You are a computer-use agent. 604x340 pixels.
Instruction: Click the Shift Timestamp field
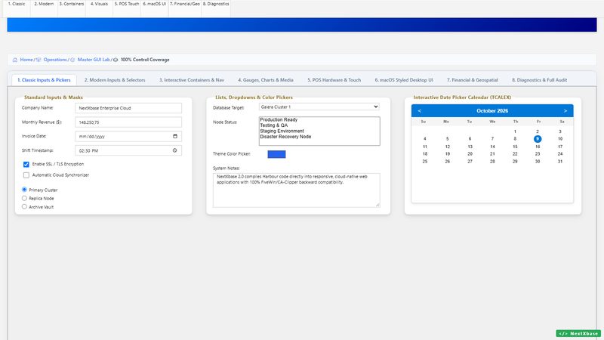(128, 150)
